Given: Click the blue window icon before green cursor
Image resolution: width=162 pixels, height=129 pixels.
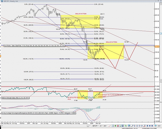Looking at the screenshot, I should (x=123, y=126).
